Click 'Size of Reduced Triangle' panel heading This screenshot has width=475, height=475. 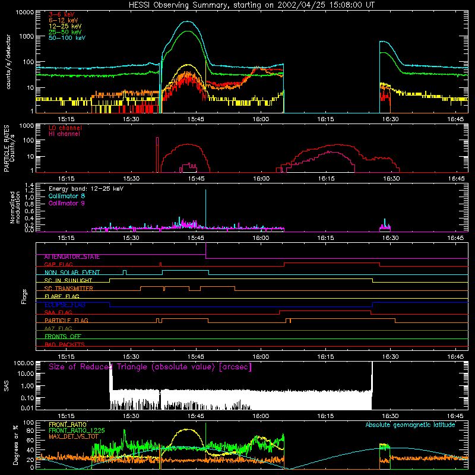coord(150,367)
